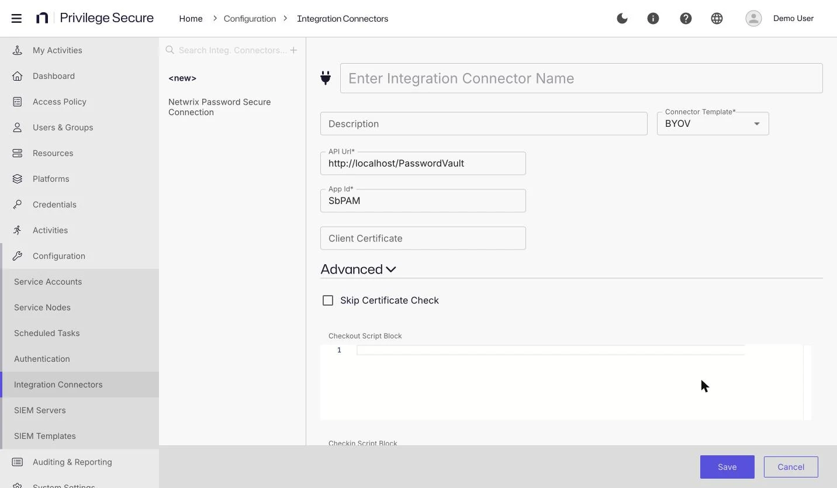Click the My Activities sidebar icon
The height and width of the screenshot is (488, 837).
pyautogui.click(x=18, y=50)
